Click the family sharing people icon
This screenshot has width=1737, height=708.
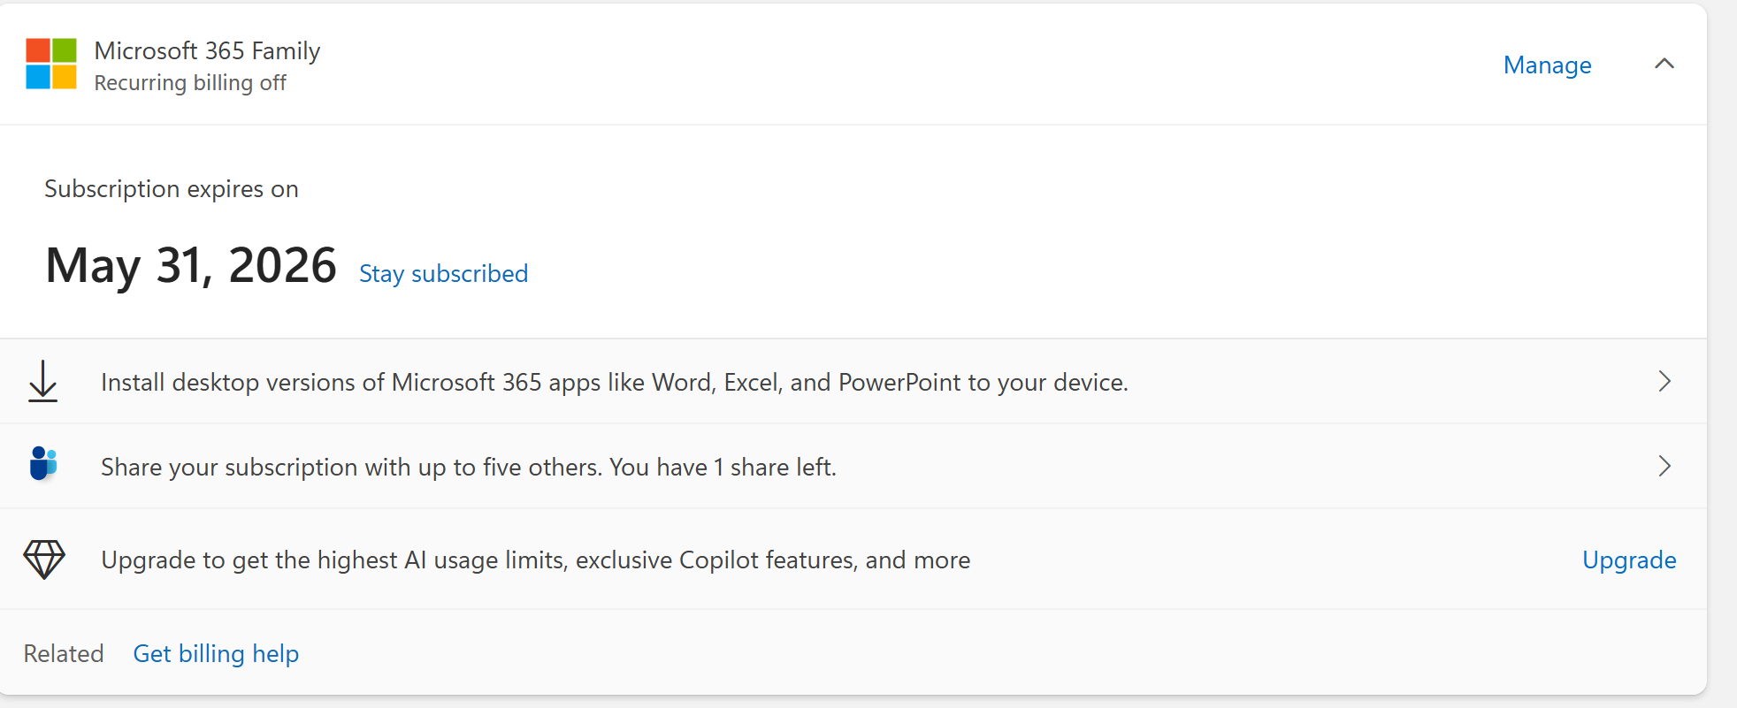[x=42, y=463]
